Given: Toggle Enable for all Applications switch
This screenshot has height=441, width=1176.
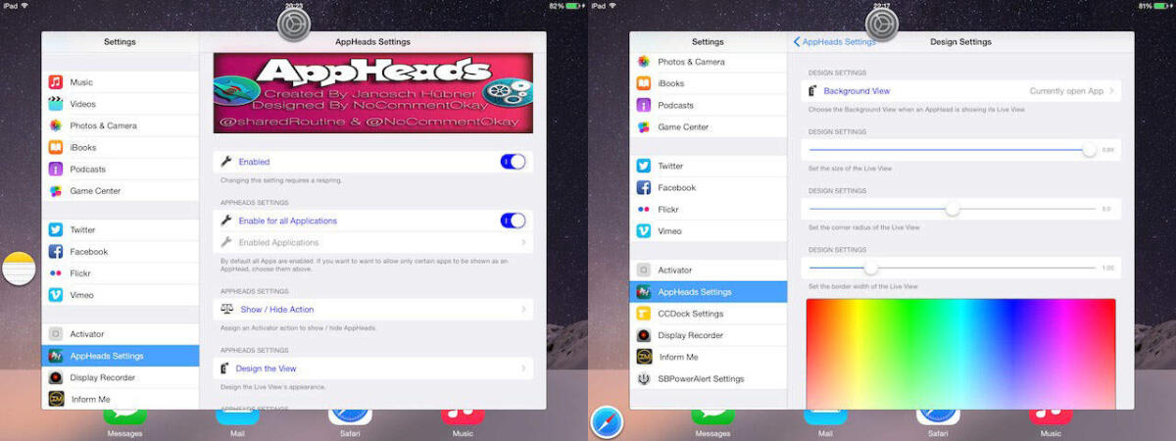Looking at the screenshot, I should coord(513,220).
